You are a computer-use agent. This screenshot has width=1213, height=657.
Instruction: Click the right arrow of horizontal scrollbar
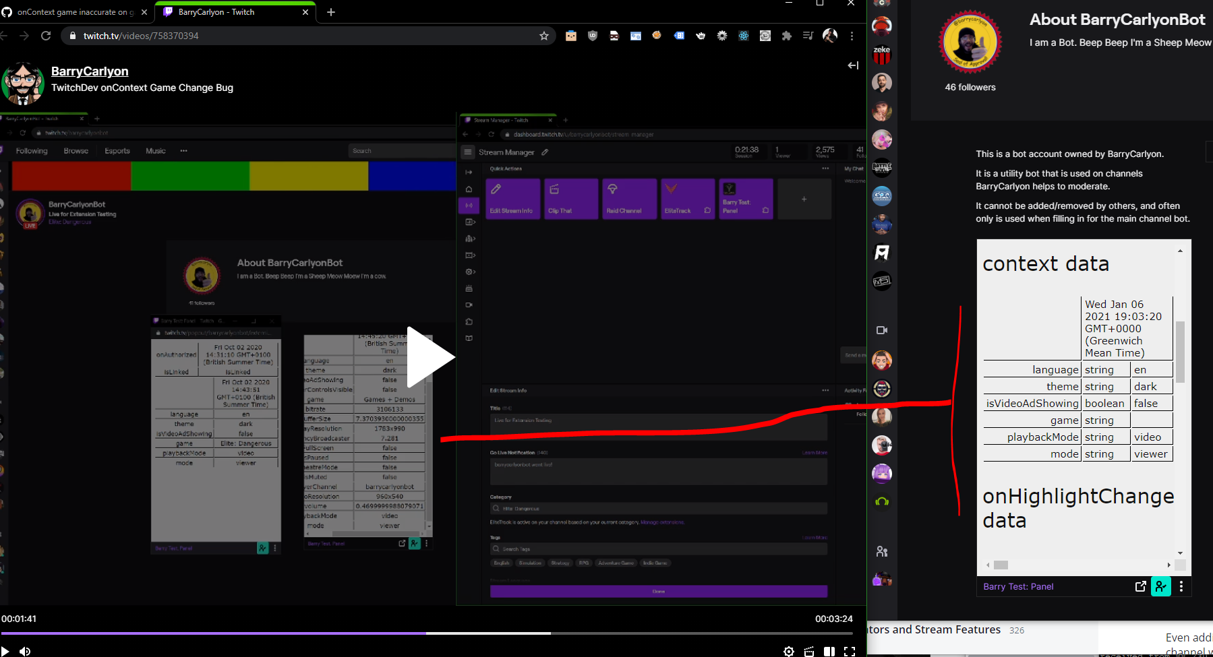coord(1168,565)
